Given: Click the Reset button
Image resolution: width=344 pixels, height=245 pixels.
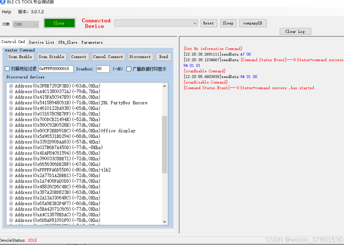Looking at the screenshot, I should click(209, 23).
